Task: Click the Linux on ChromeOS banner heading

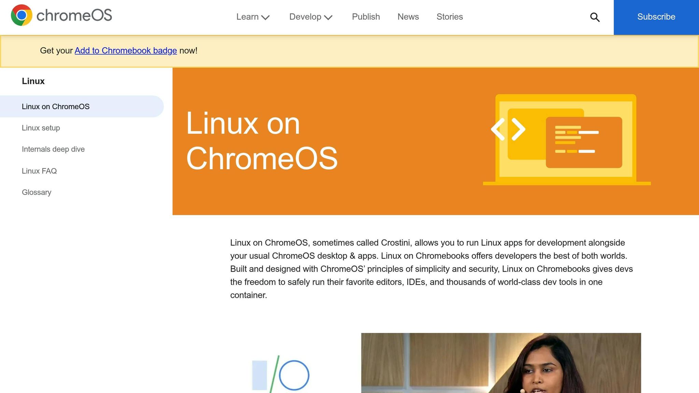Action: coord(262,141)
